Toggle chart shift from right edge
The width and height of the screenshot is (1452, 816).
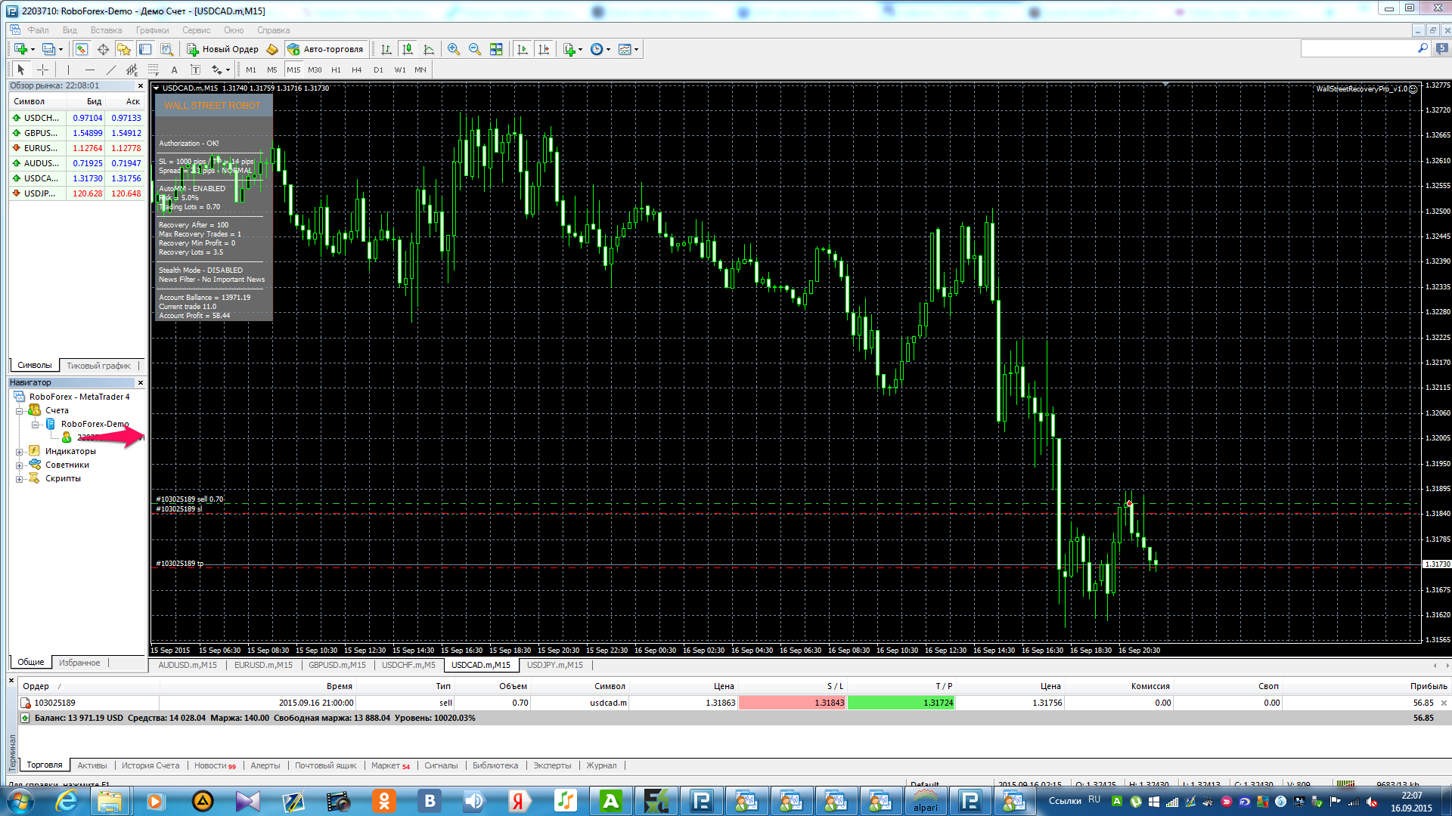(x=544, y=49)
